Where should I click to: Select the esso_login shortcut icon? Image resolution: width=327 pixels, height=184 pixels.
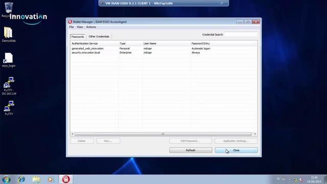pos(9,60)
